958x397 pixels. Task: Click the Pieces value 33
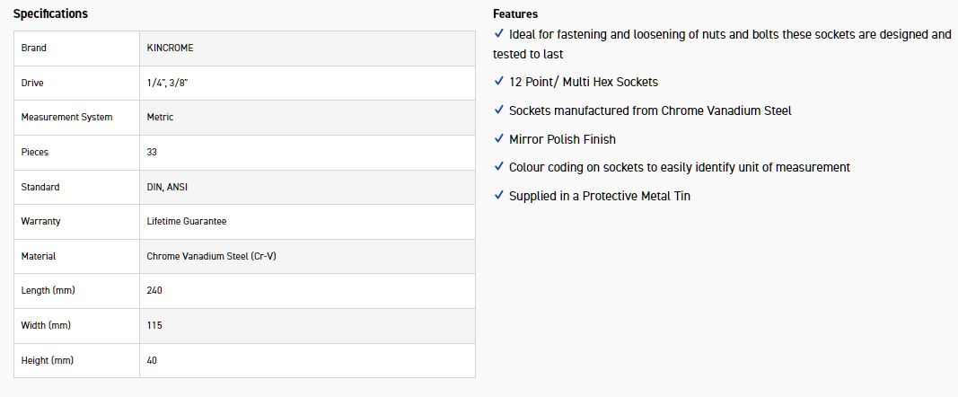(x=152, y=152)
